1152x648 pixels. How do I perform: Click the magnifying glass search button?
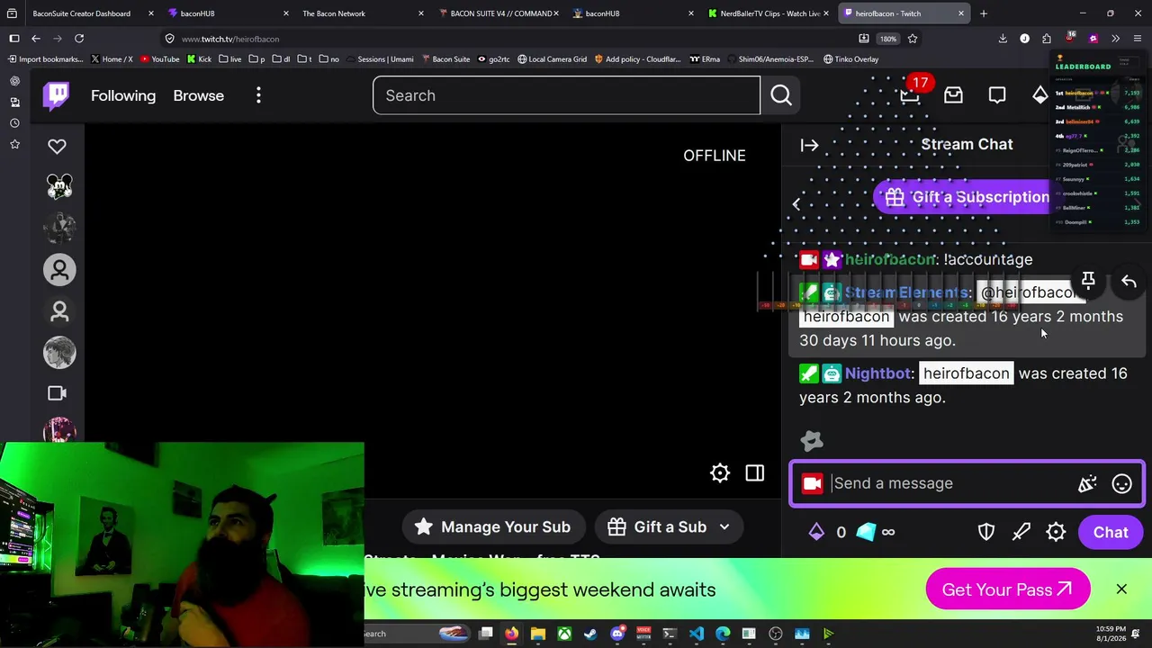(x=781, y=95)
